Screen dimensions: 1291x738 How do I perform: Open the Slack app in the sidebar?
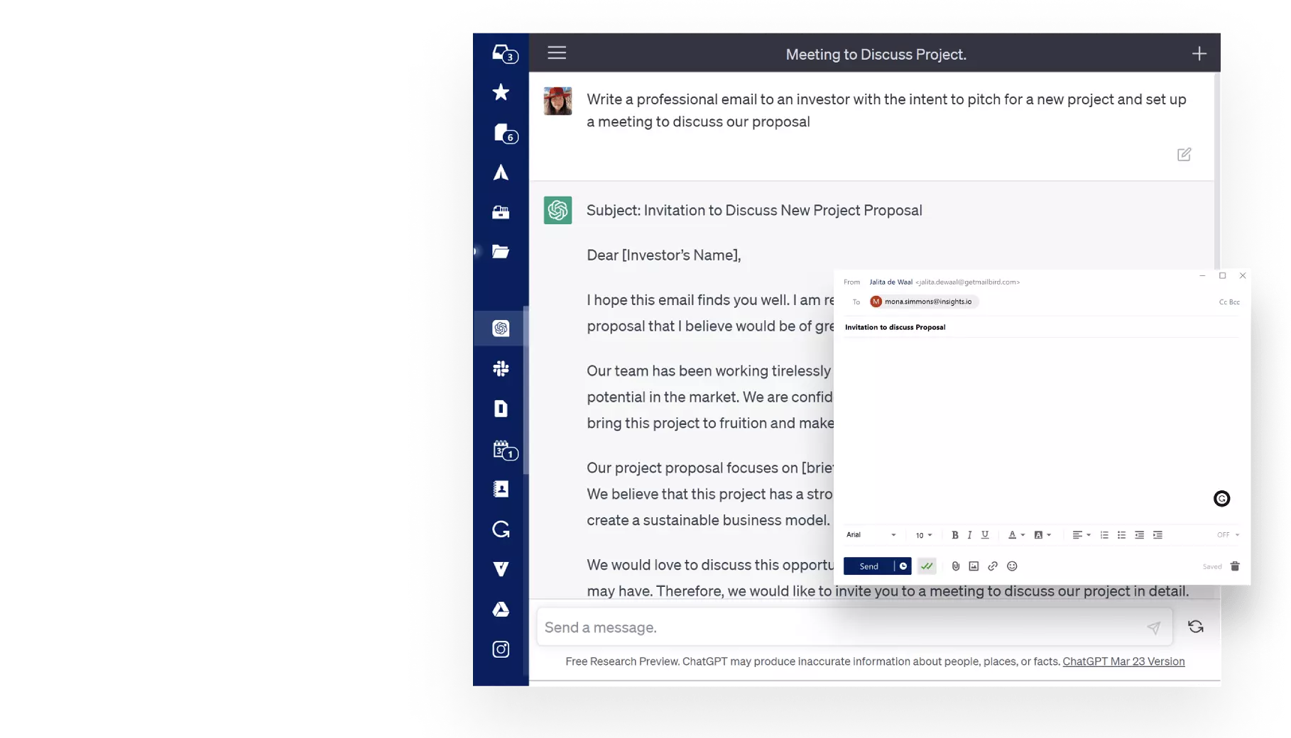[501, 368]
